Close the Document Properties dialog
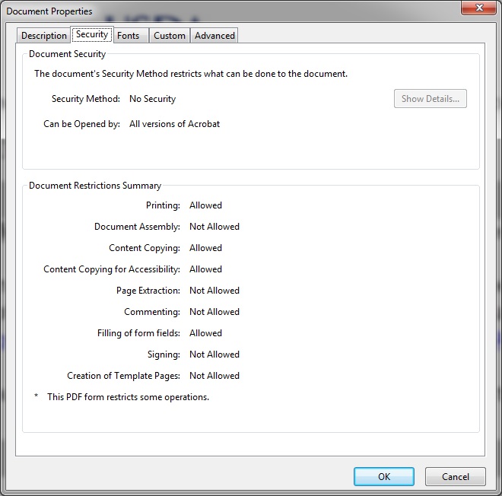 point(479,8)
